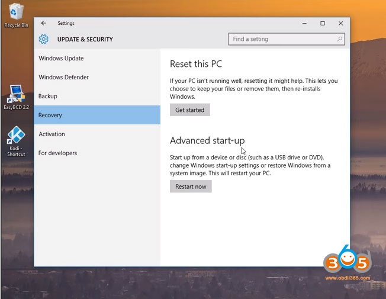Click the Settings window title text
The width and height of the screenshot is (386, 299).
point(66,23)
